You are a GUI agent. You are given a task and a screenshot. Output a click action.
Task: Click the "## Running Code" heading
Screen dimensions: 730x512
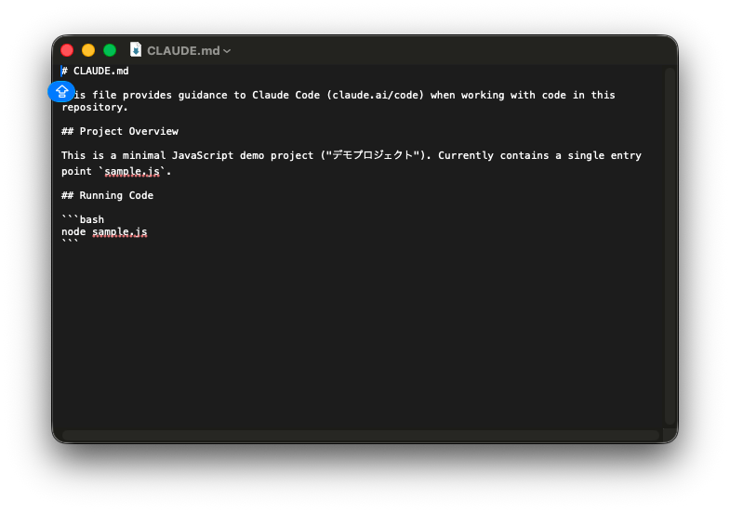coord(107,195)
